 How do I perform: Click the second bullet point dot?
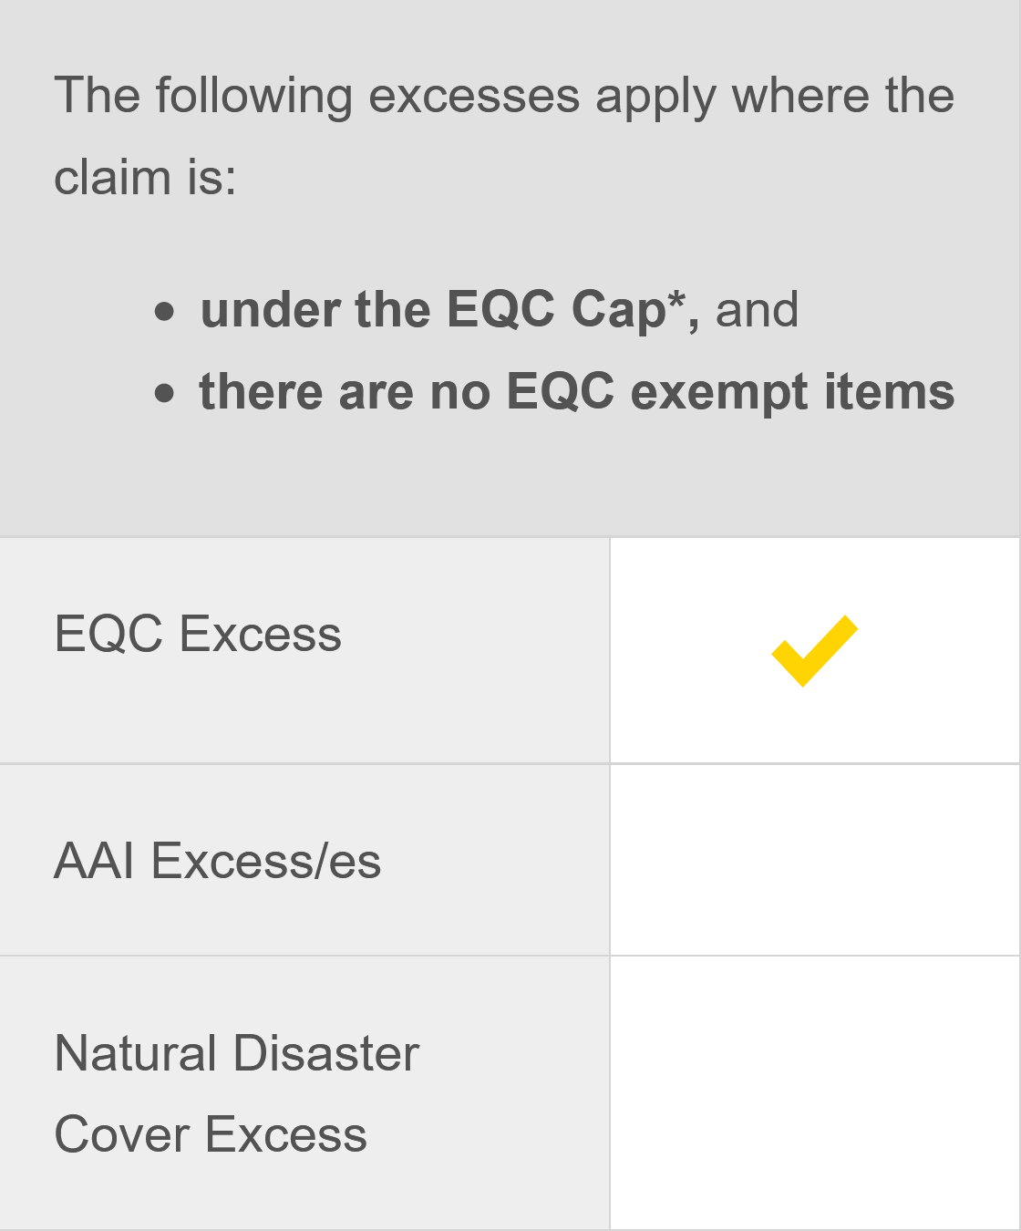tap(164, 394)
